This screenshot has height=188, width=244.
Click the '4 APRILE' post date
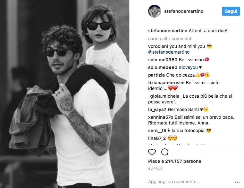point(155,169)
